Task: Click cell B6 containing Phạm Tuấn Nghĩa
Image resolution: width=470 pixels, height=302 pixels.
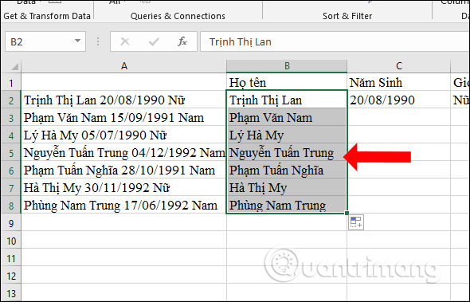Action: [287, 171]
